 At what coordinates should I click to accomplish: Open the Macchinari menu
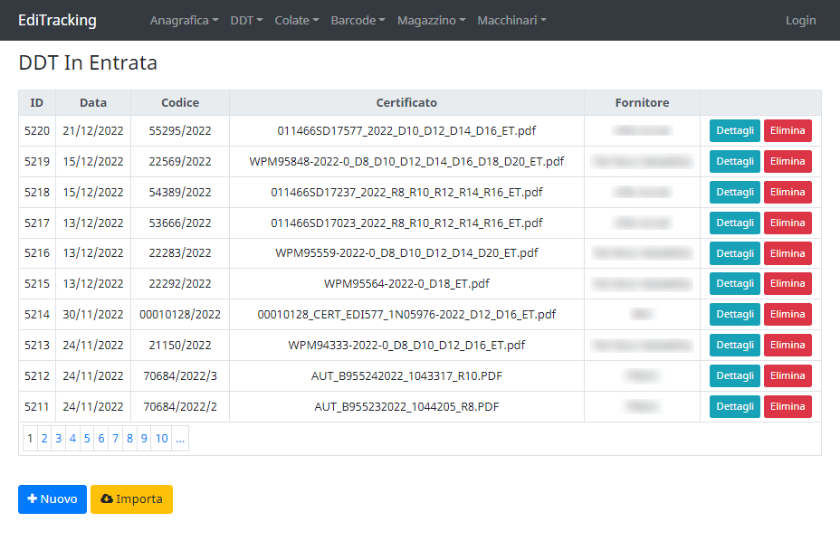[x=511, y=20]
